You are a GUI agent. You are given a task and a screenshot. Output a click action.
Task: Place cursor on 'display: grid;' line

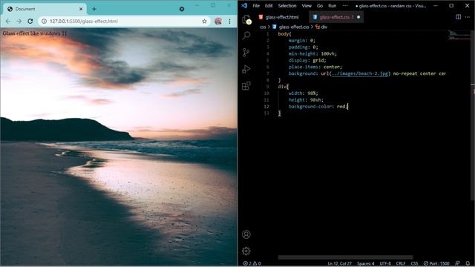tap(307, 60)
